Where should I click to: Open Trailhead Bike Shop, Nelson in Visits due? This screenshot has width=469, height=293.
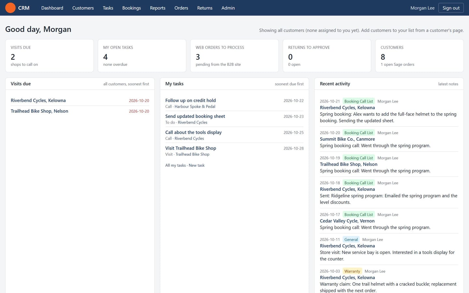[39, 111]
